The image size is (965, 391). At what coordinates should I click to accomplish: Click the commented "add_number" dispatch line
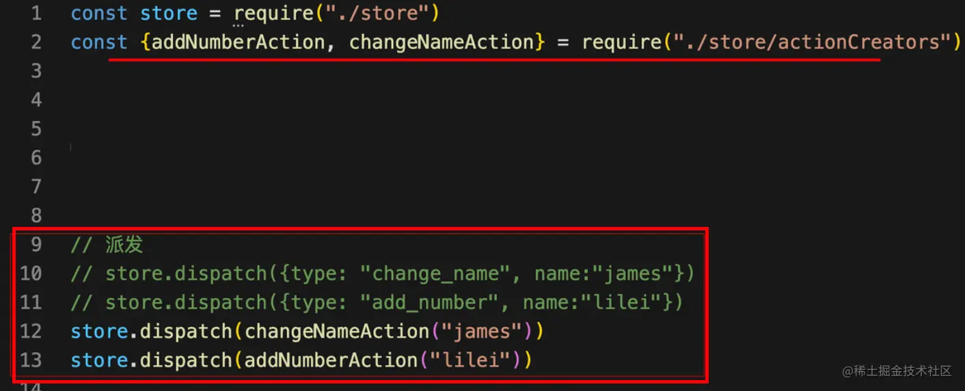point(377,303)
